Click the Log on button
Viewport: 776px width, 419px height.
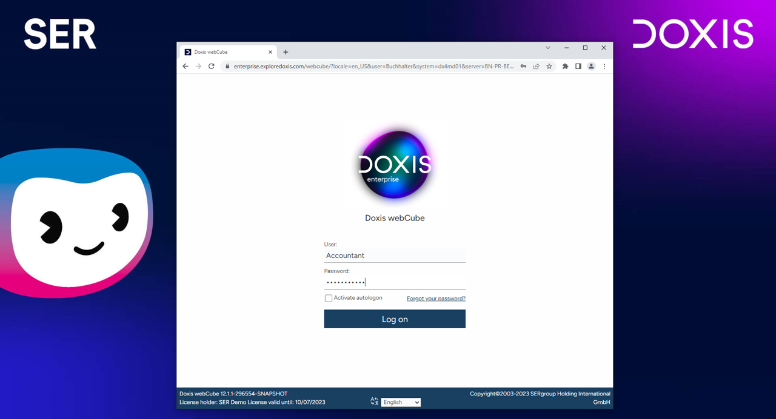395,319
